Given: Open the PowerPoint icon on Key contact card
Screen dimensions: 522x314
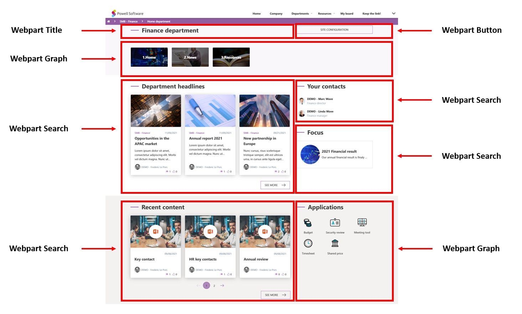Looking at the screenshot, I should (156, 232).
